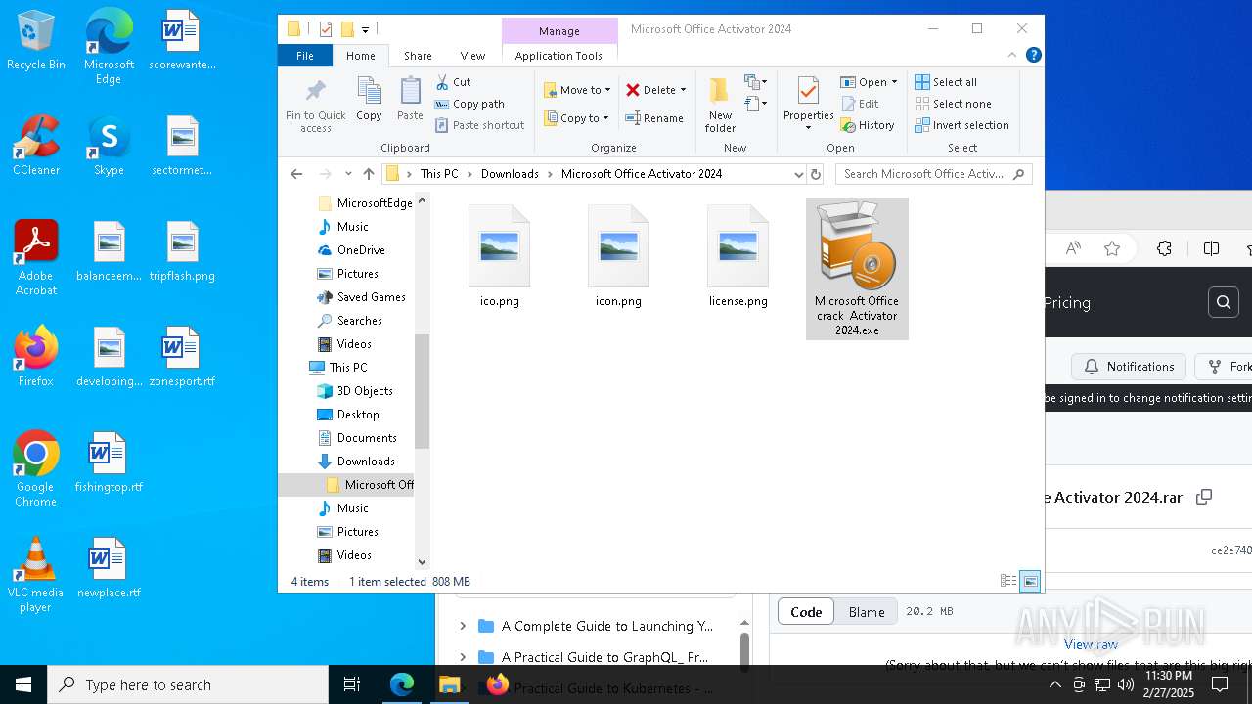Open the Open button dropdown

[x=894, y=82]
